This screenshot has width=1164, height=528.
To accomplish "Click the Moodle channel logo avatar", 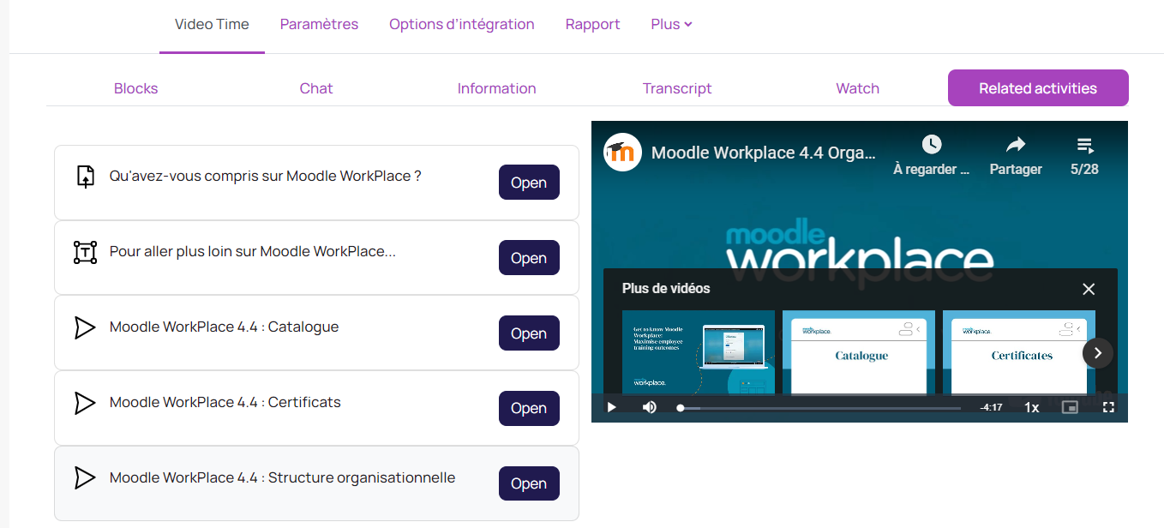I will pyautogui.click(x=623, y=153).
